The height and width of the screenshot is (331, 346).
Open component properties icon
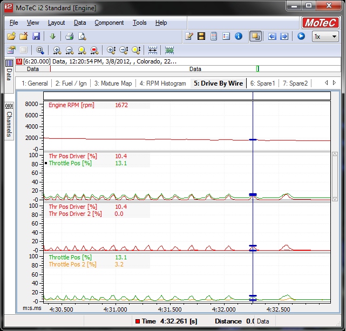11,50
